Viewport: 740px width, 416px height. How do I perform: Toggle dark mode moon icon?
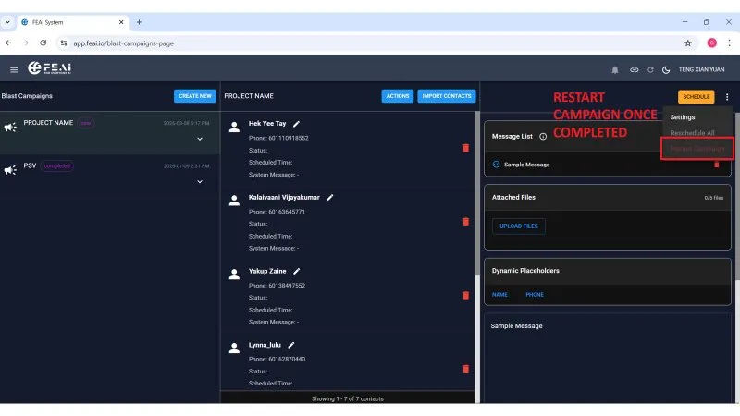click(666, 70)
